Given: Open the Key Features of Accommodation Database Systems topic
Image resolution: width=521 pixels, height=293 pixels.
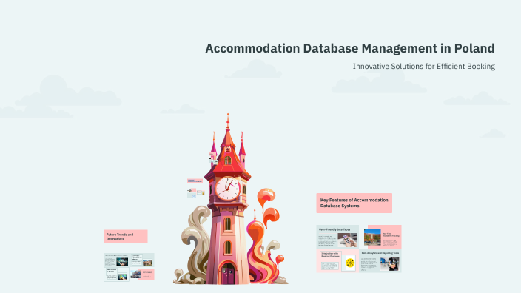Looking at the screenshot, I should (354, 203).
